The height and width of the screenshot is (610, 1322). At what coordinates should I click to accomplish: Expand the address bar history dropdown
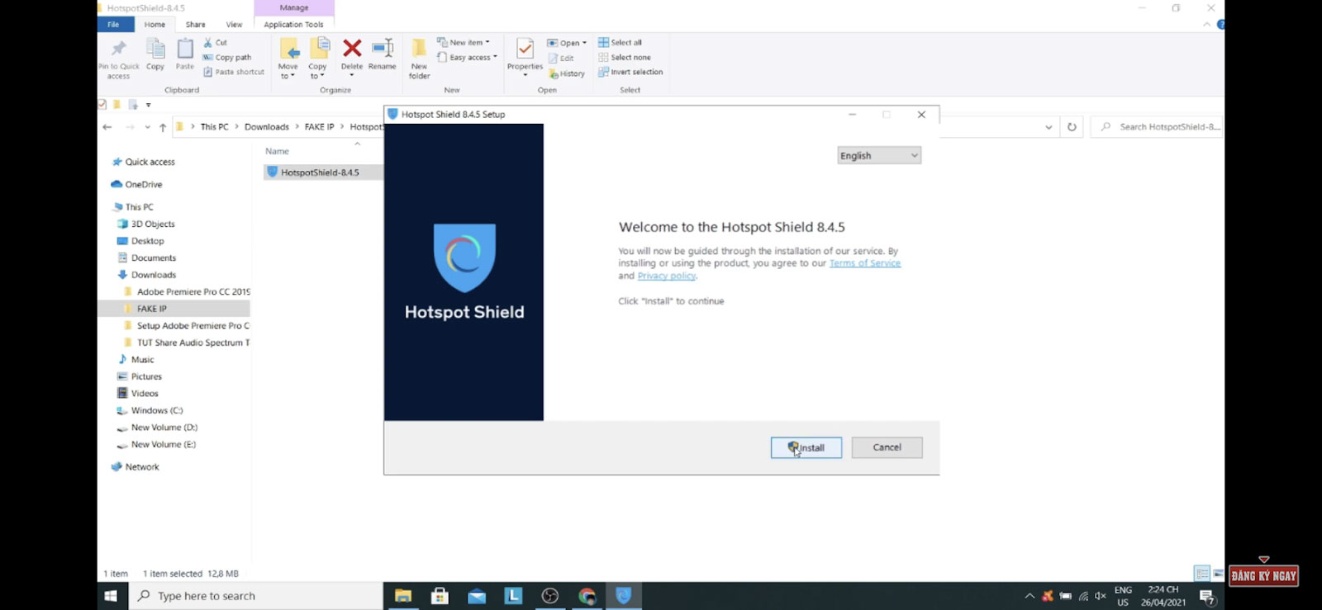point(1049,127)
